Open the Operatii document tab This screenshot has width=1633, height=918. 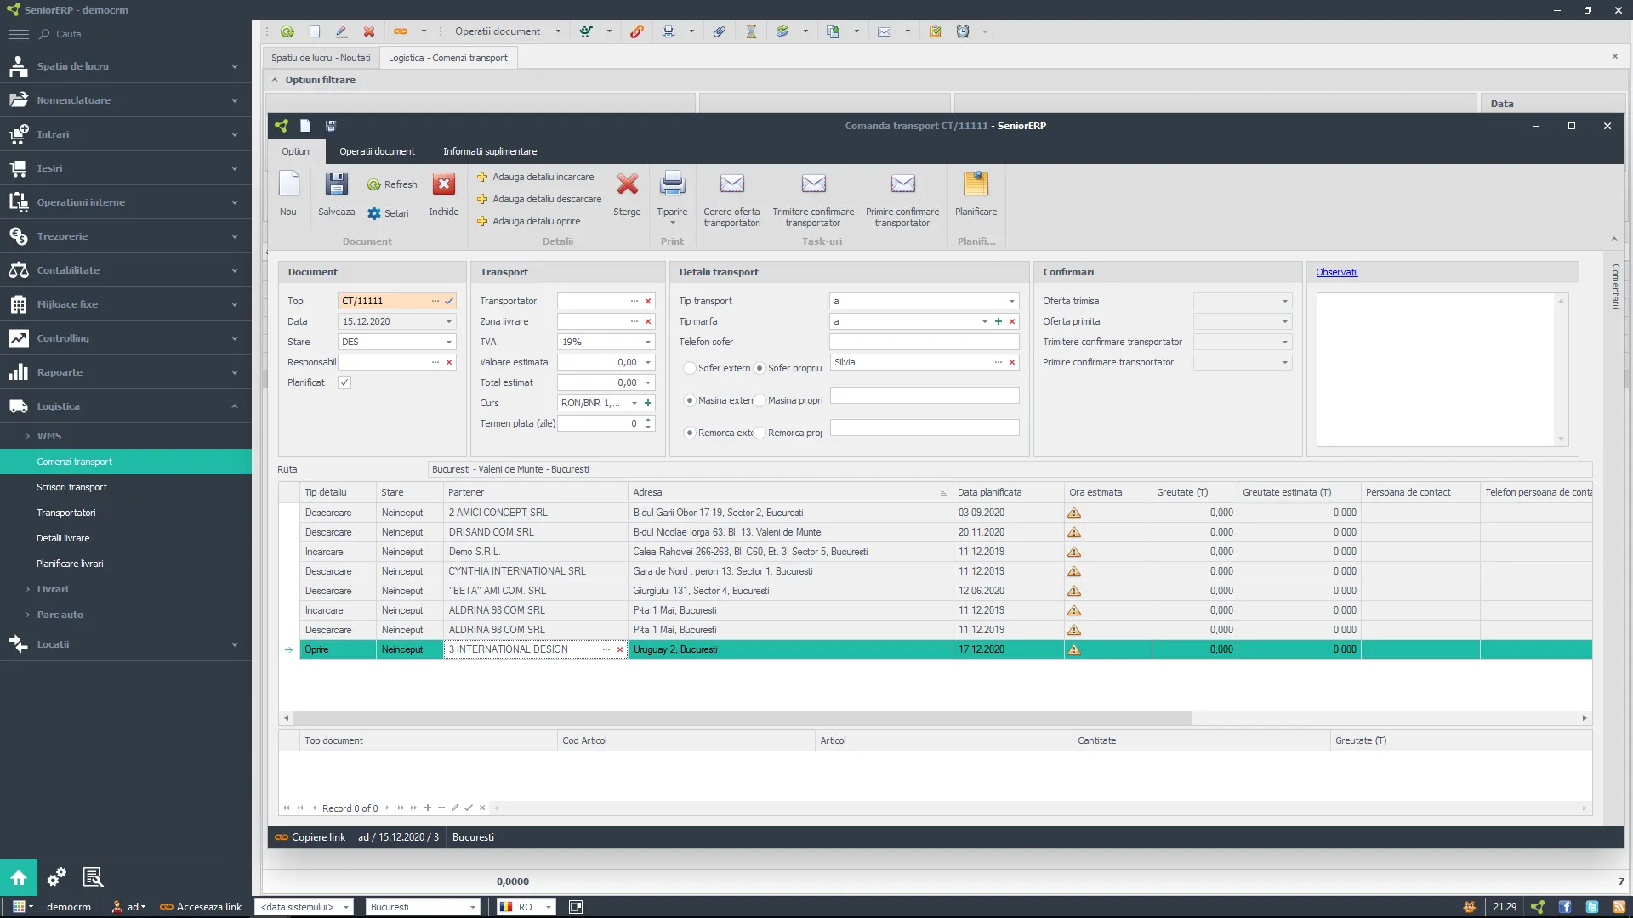[376, 151]
